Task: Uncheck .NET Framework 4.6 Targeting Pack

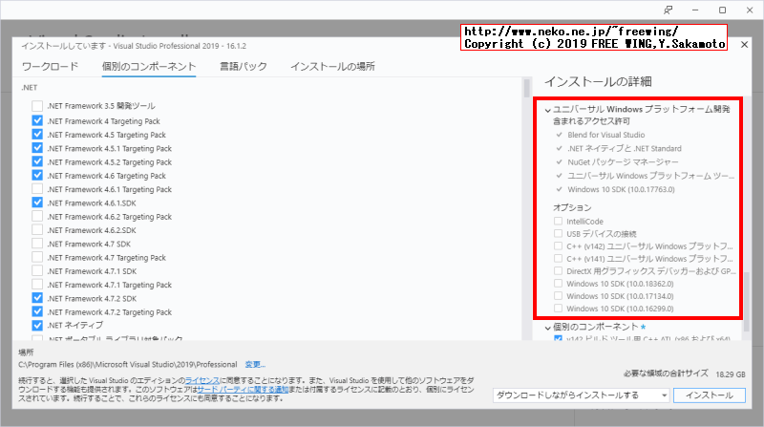Action: pyautogui.click(x=37, y=175)
